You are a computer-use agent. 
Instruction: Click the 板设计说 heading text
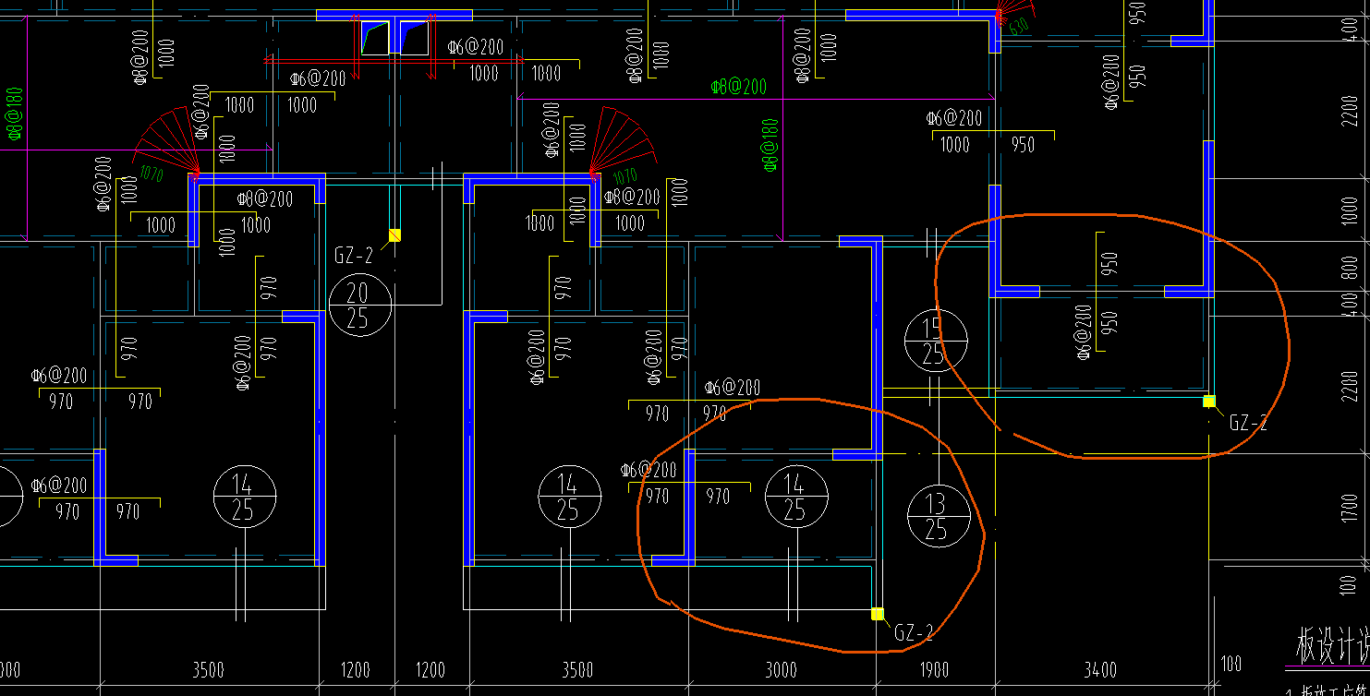1333,646
